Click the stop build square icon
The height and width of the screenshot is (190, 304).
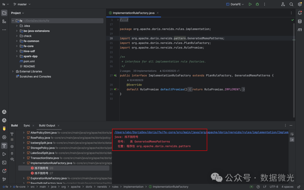(x=12, y=140)
